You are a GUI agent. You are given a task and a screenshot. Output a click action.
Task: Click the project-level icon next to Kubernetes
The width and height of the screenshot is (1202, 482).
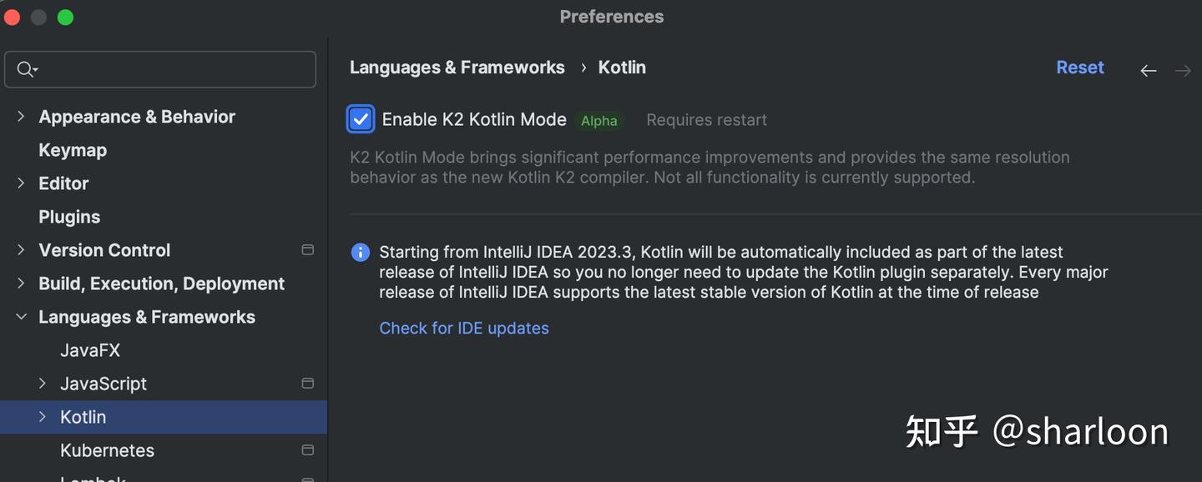[x=307, y=449]
